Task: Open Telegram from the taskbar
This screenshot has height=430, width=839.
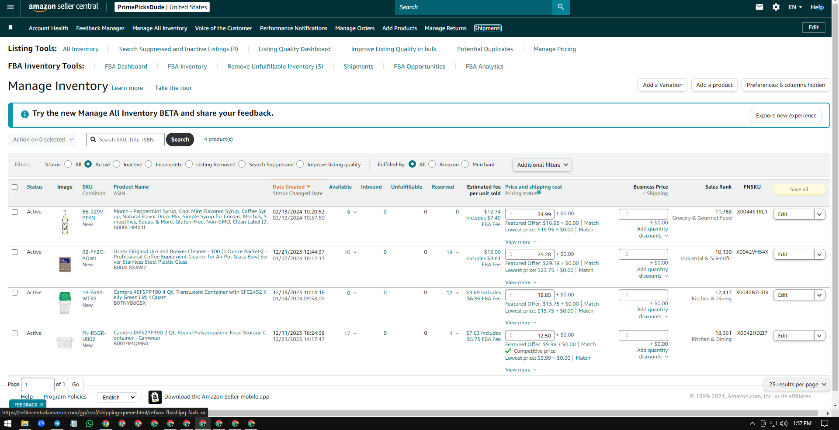Action: click(57, 423)
